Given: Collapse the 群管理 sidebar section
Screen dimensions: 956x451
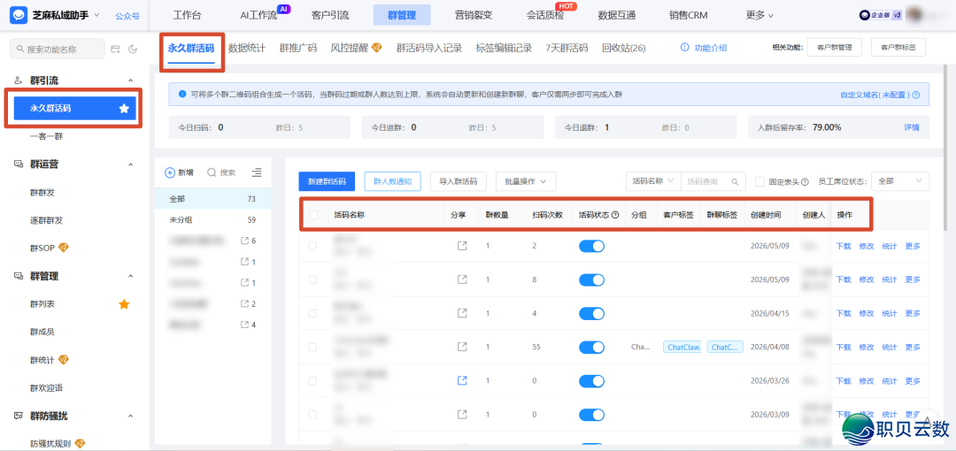Looking at the screenshot, I should [130, 276].
